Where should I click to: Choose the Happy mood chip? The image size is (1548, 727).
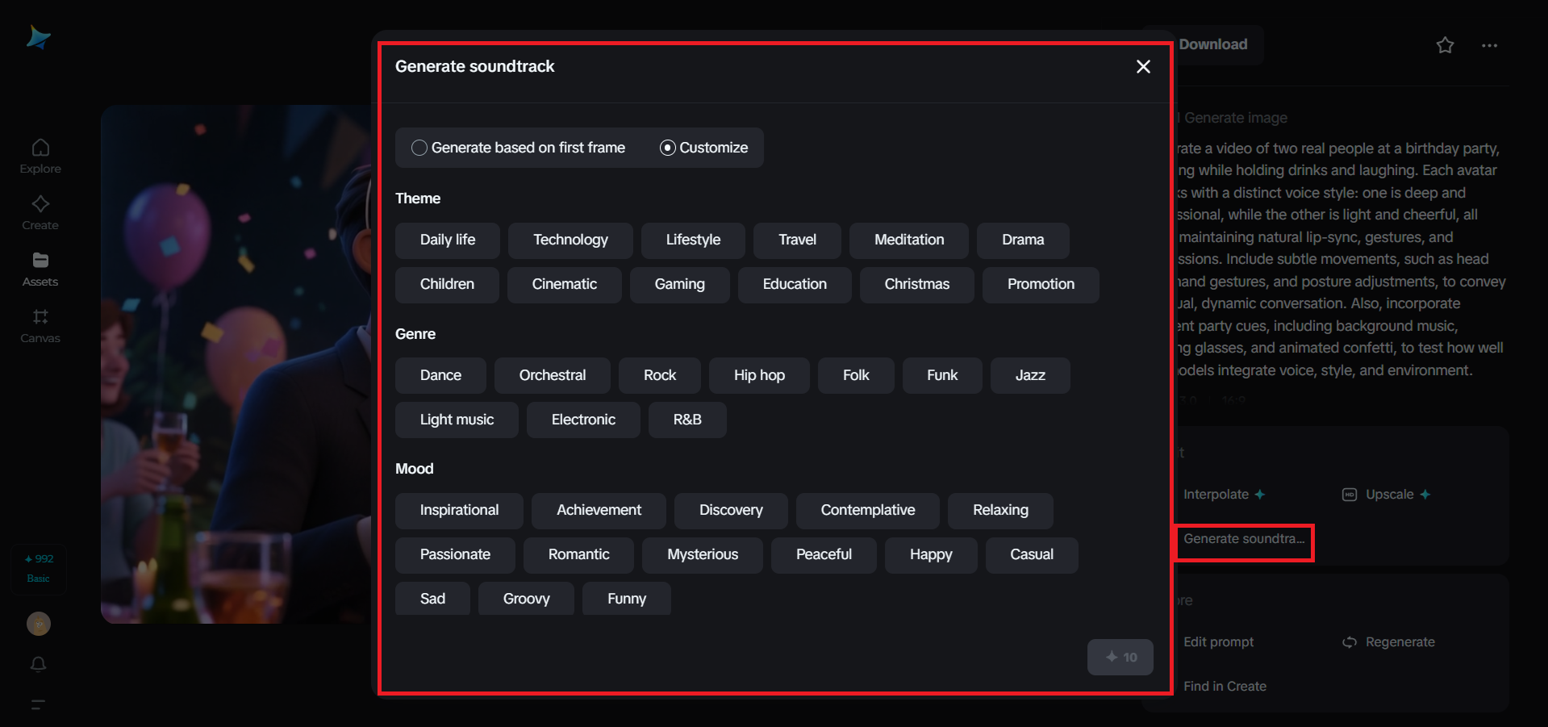931,555
